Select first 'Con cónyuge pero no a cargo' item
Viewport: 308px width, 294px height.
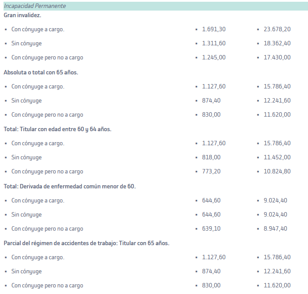click(47, 58)
